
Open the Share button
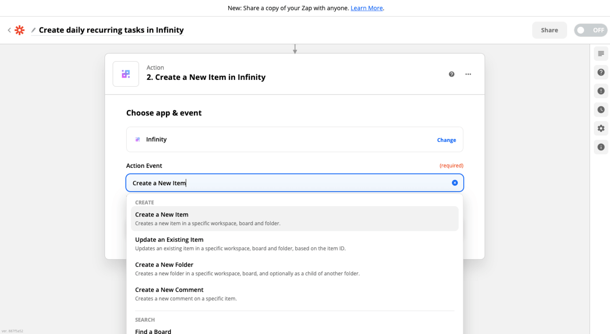(x=549, y=30)
